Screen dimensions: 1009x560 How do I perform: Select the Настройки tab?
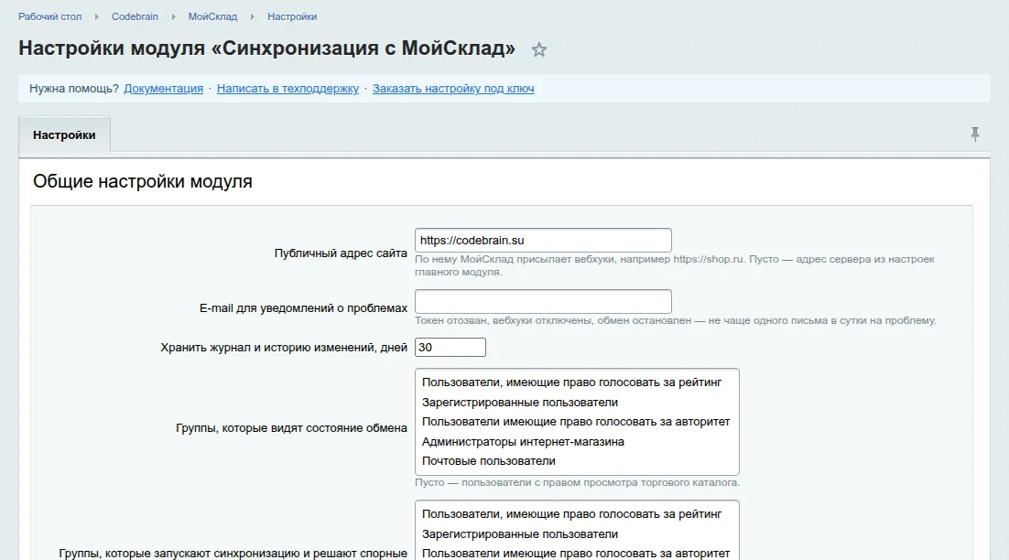tap(64, 135)
